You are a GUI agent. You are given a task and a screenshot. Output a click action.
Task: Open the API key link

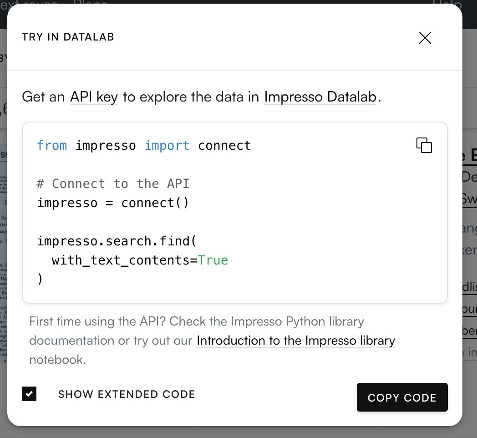93,97
